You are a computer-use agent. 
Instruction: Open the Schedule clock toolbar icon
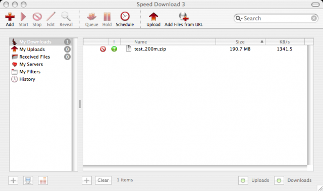point(125,16)
